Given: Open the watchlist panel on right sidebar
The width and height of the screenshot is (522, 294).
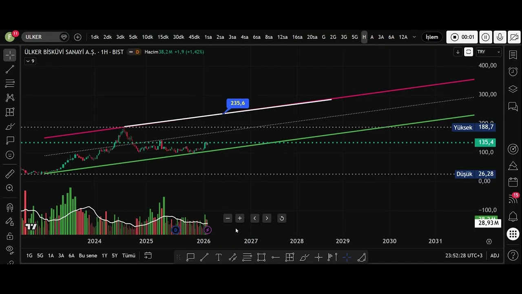Looking at the screenshot, I should pyautogui.click(x=513, y=55).
